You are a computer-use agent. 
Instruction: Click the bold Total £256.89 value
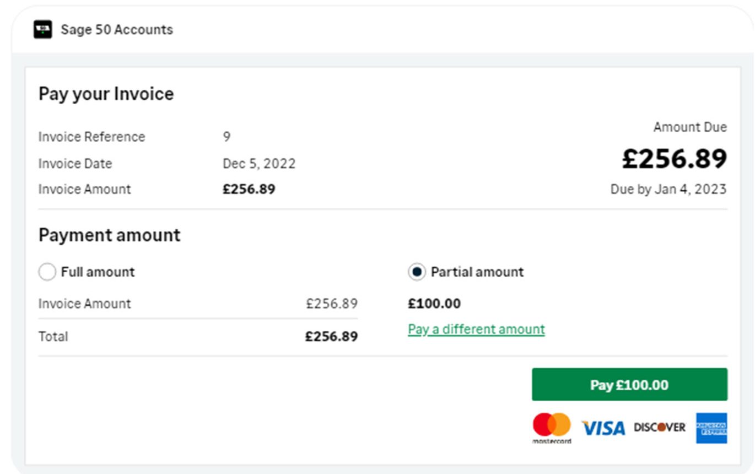331,336
